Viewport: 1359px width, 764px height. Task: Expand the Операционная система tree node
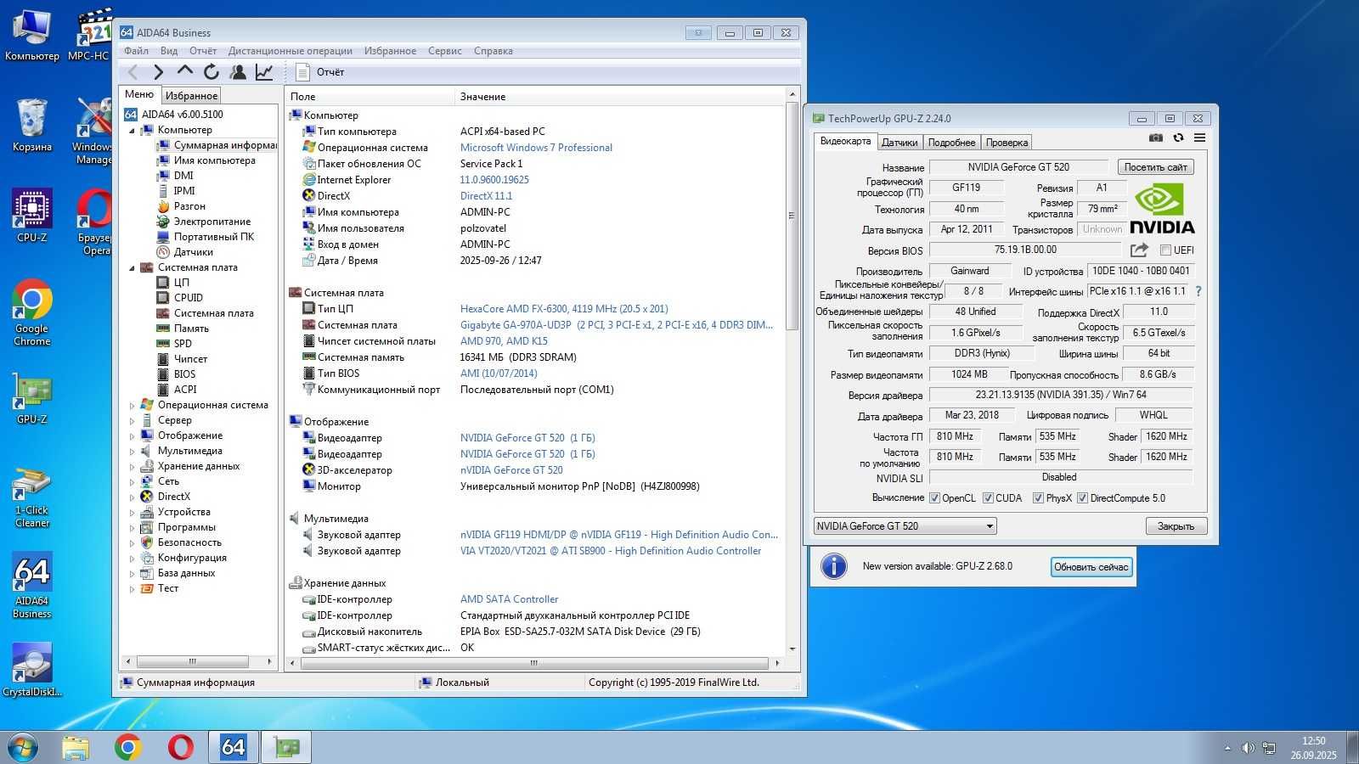tap(132, 406)
